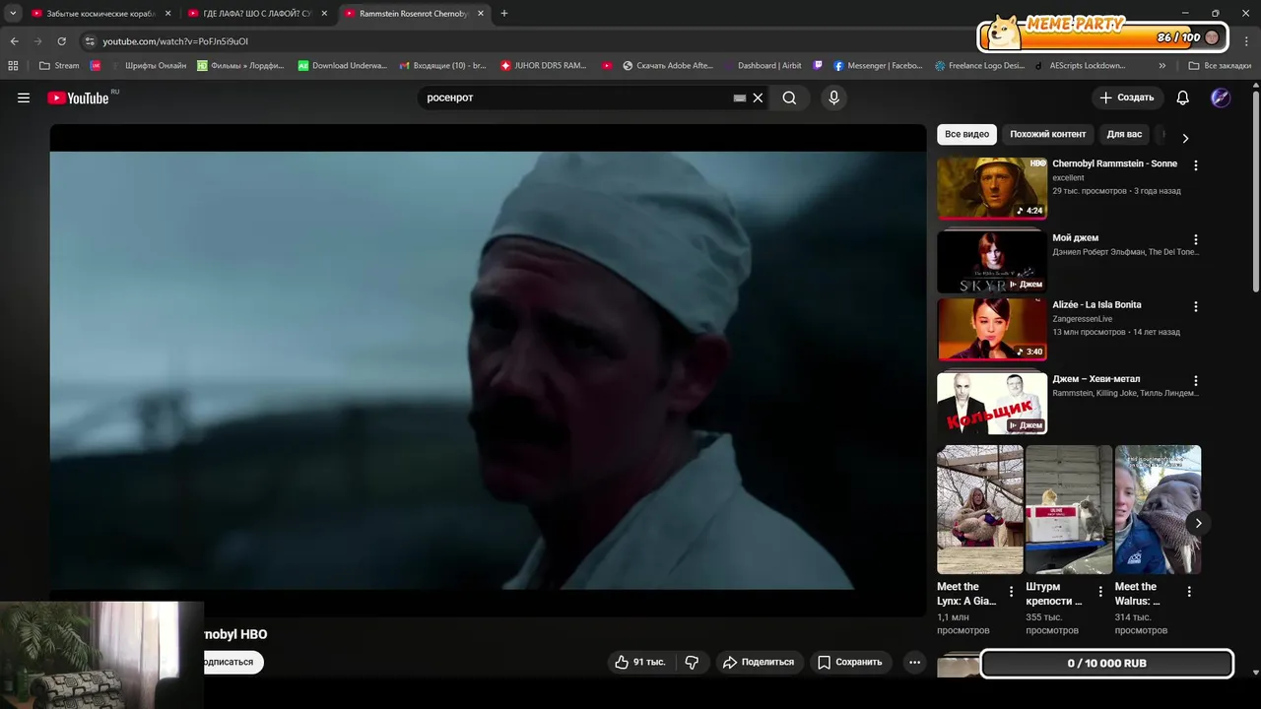Open Джем – Хеви-метал thumbnail
The image size is (1261, 709).
coord(992,403)
